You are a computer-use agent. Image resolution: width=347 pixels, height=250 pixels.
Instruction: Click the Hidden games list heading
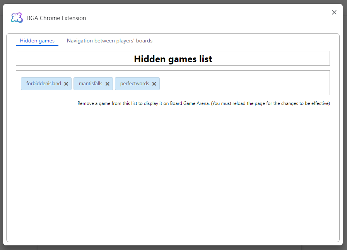[x=173, y=59]
